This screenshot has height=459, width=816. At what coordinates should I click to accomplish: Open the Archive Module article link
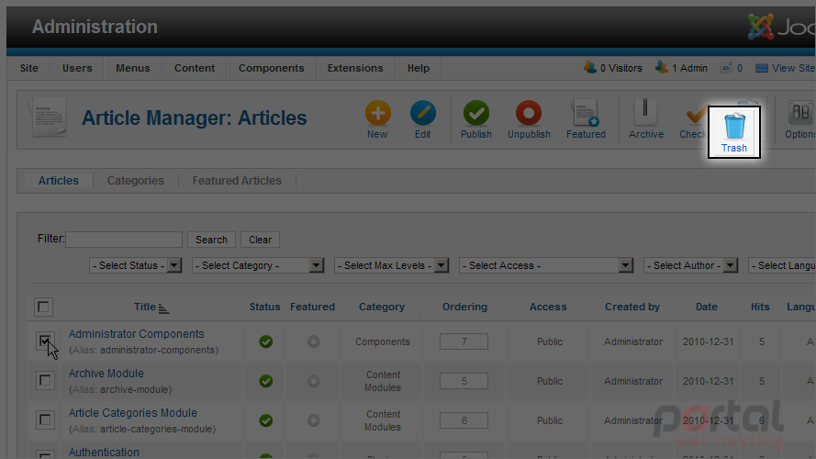click(x=106, y=374)
